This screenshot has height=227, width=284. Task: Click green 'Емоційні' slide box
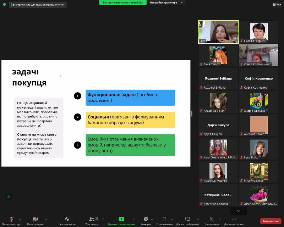(130, 145)
